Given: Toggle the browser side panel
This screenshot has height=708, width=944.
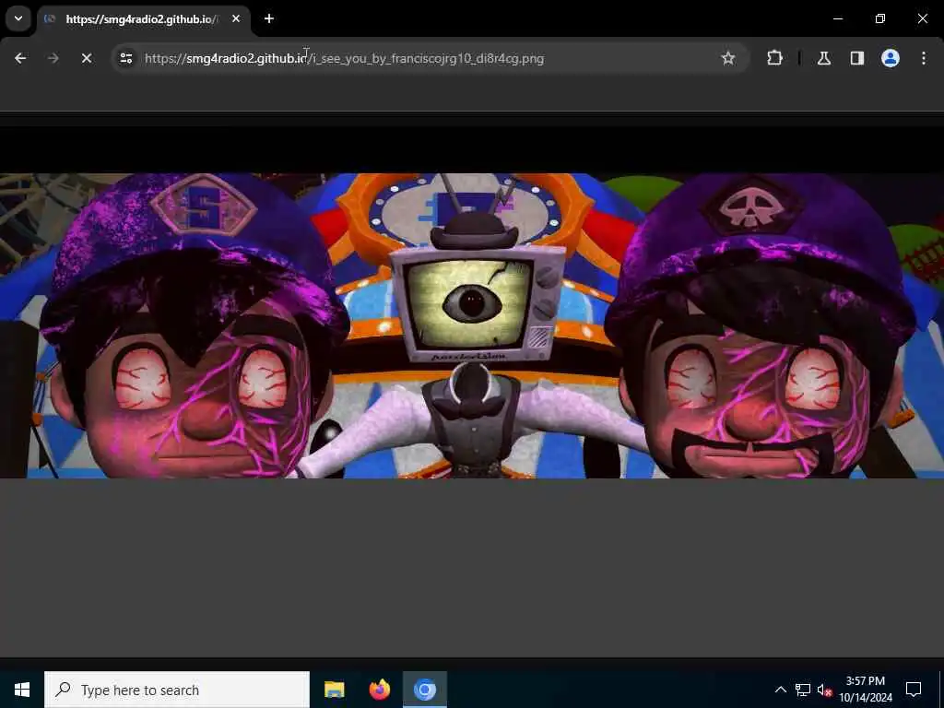Looking at the screenshot, I should (856, 58).
